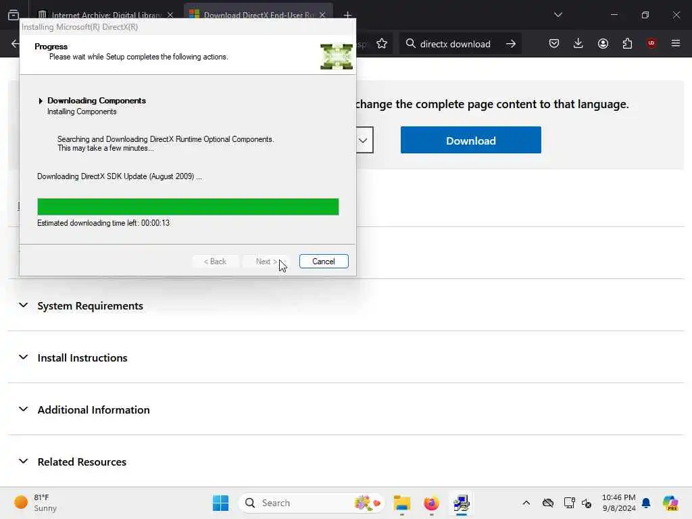Click the browser back arrow
Screen dimensions: 692x519
click(15, 44)
